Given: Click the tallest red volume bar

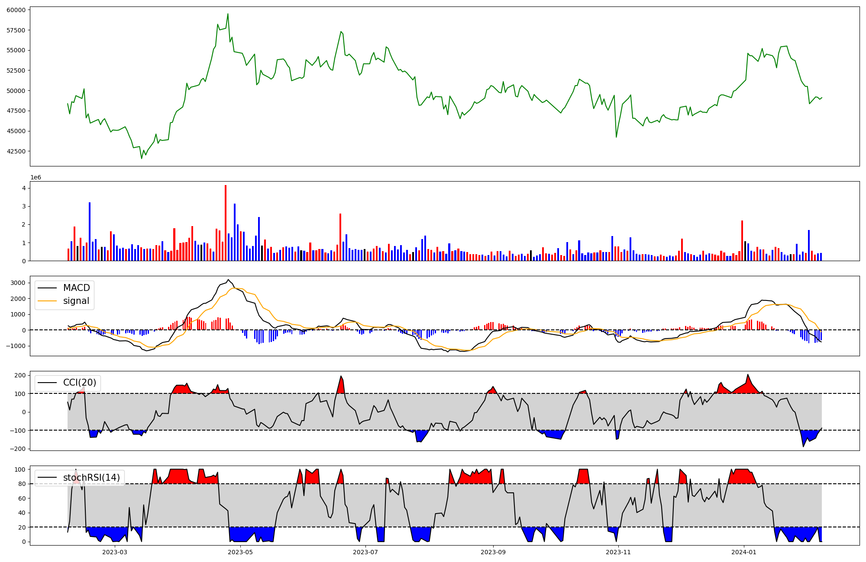Looking at the screenshot, I should [x=226, y=223].
